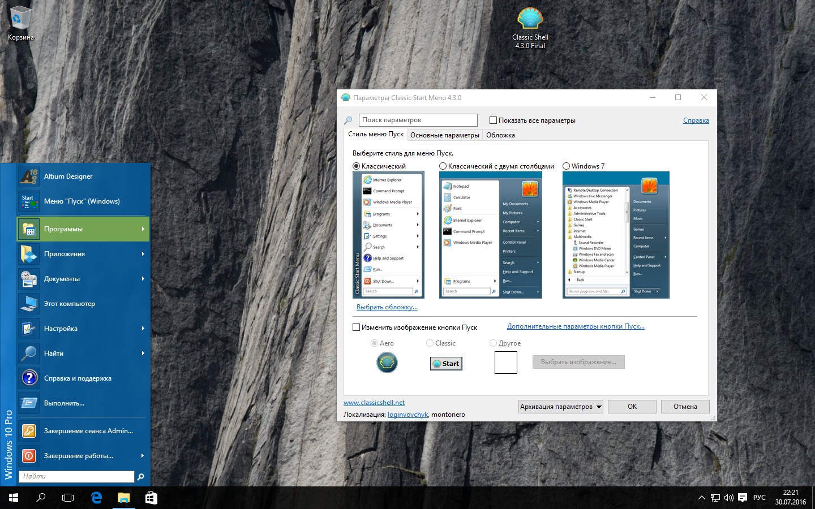Show hidden tray icons chevron

point(702,498)
